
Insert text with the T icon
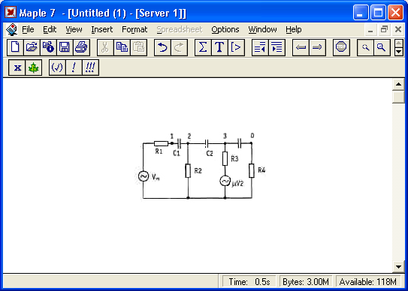(x=219, y=47)
